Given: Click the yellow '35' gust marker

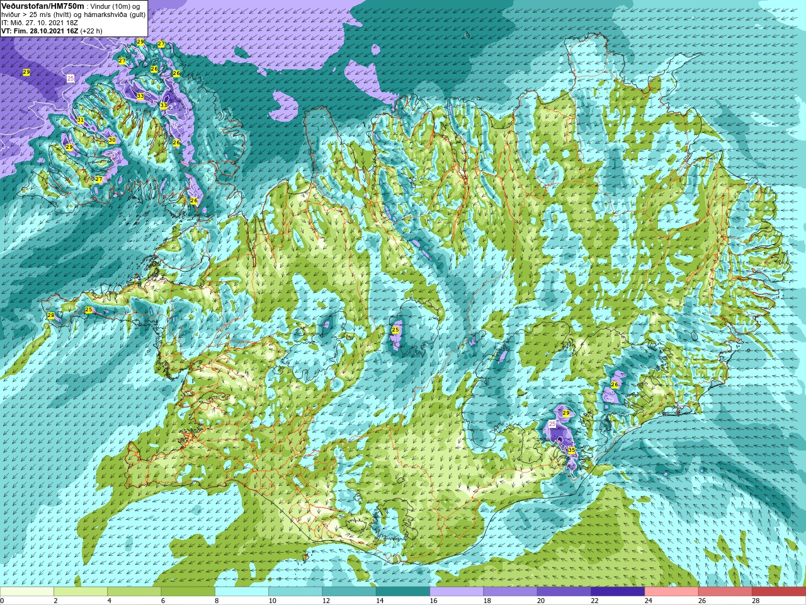Looking at the screenshot, I should 571,450.
